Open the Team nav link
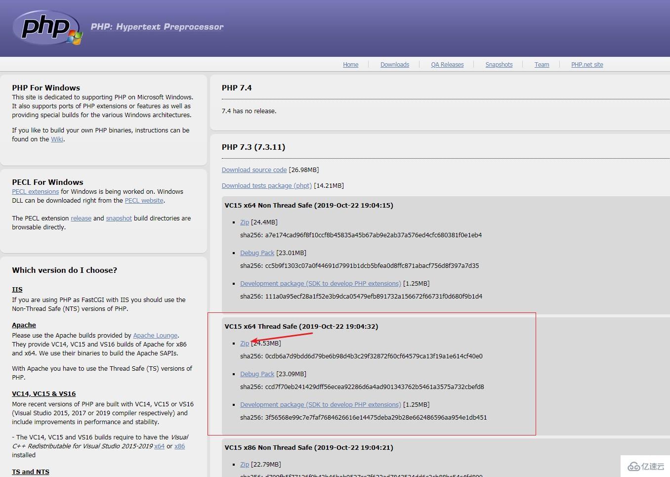The width and height of the screenshot is (670, 477). [542, 65]
